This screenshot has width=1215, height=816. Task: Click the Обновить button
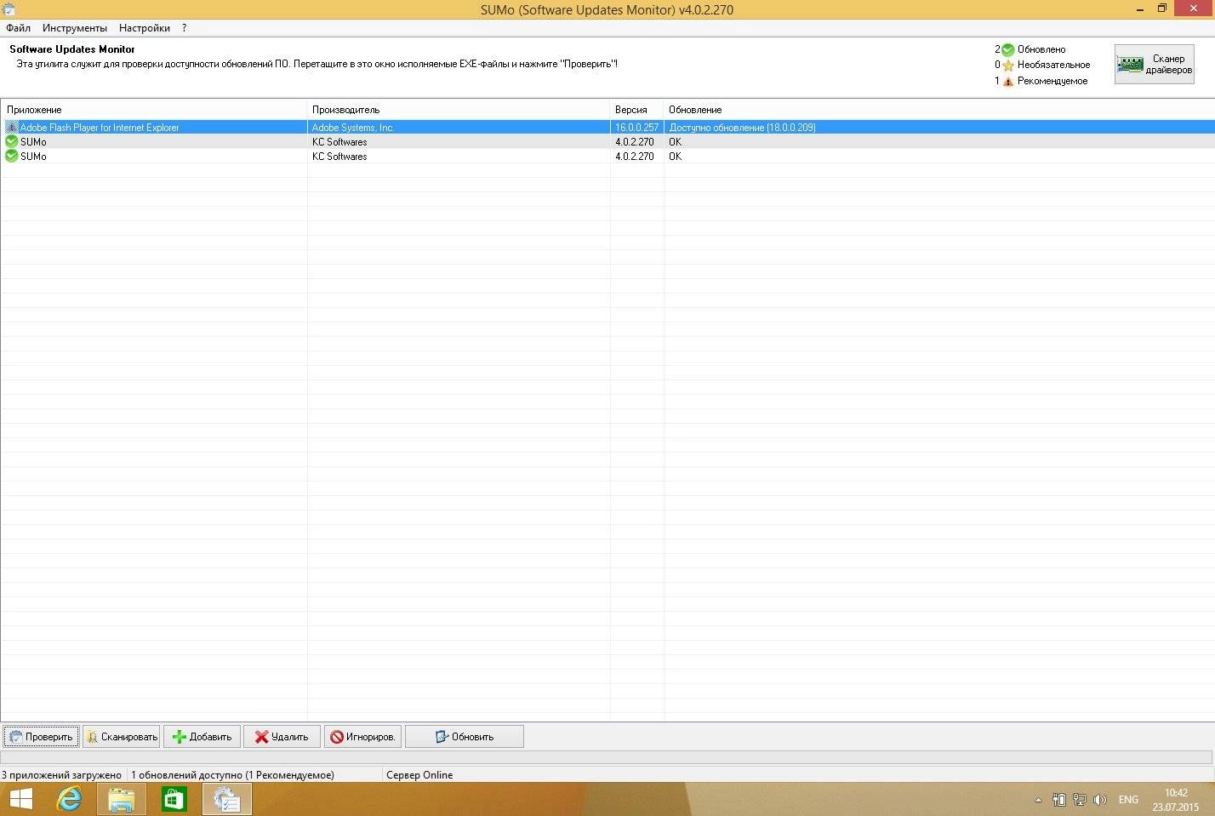point(465,737)
